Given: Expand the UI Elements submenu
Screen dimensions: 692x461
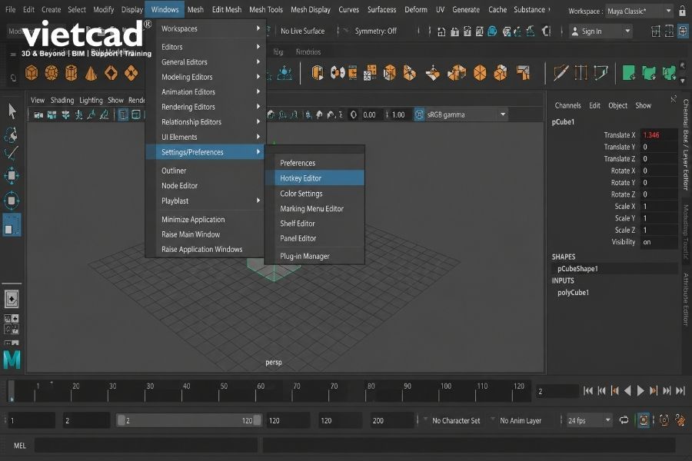Looking at the screenshot, I should [206, 138].
